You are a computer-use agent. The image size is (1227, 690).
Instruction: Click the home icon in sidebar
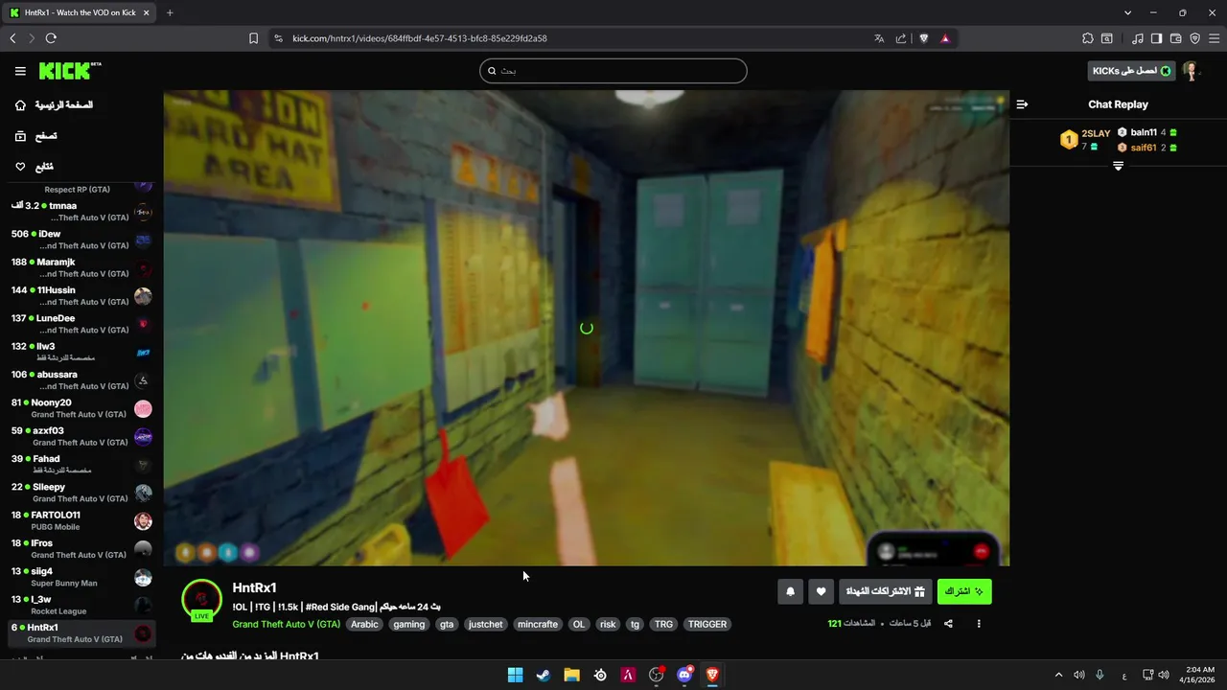20,105
